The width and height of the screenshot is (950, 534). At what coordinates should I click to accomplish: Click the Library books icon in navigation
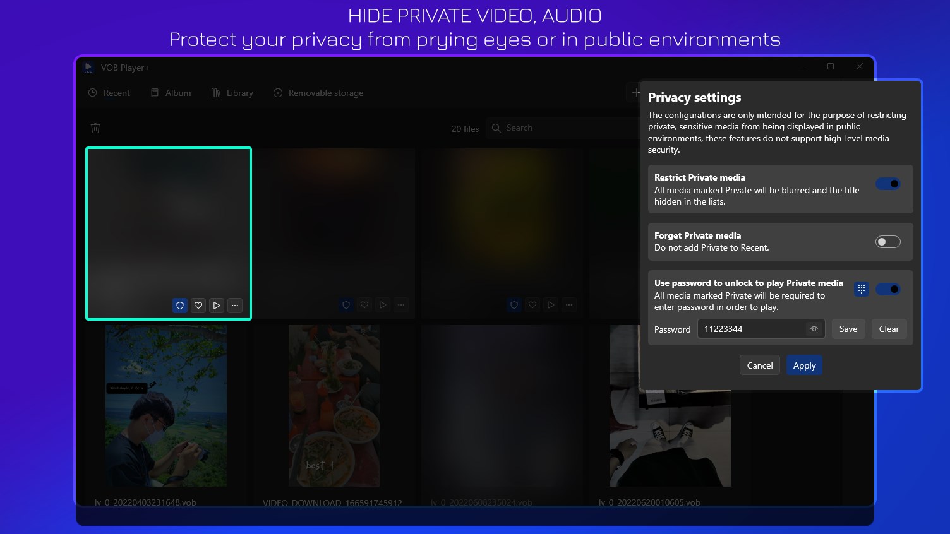tap(215, 93)
